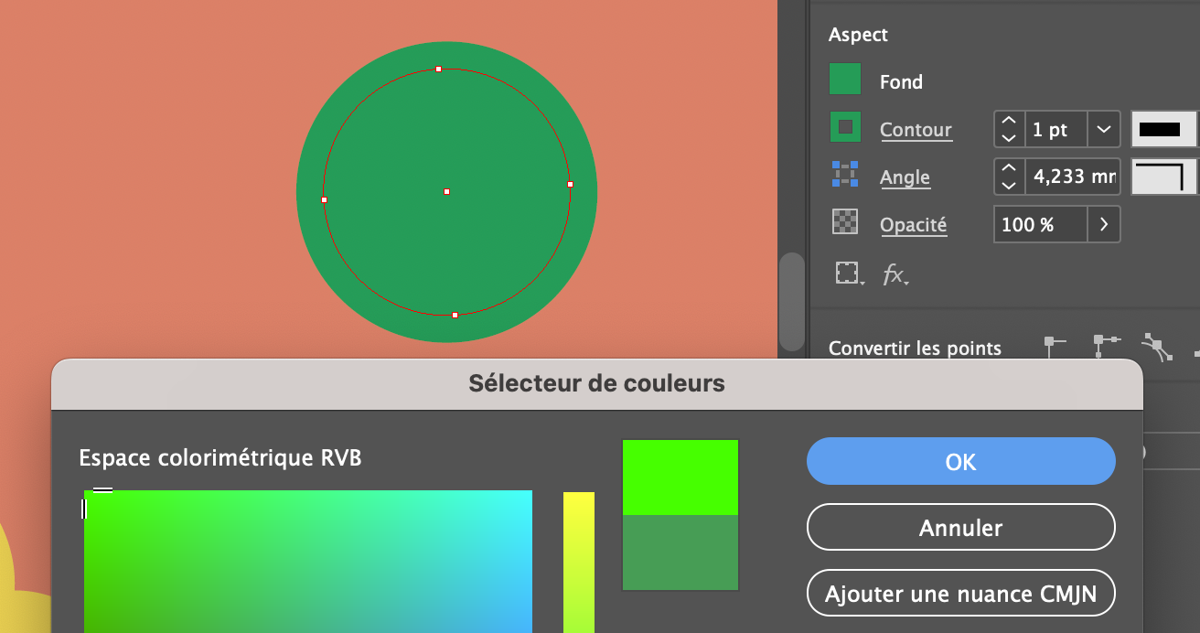Pick a color in the green-cyan gradient field
The image size is (1200, 633).
(x=306, y=562)
